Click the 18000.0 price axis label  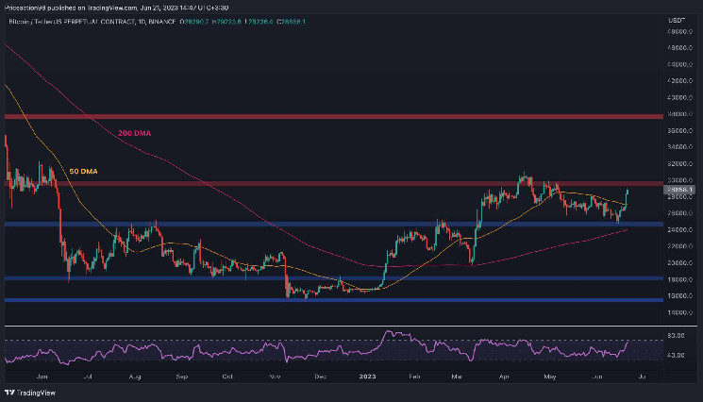679,279
